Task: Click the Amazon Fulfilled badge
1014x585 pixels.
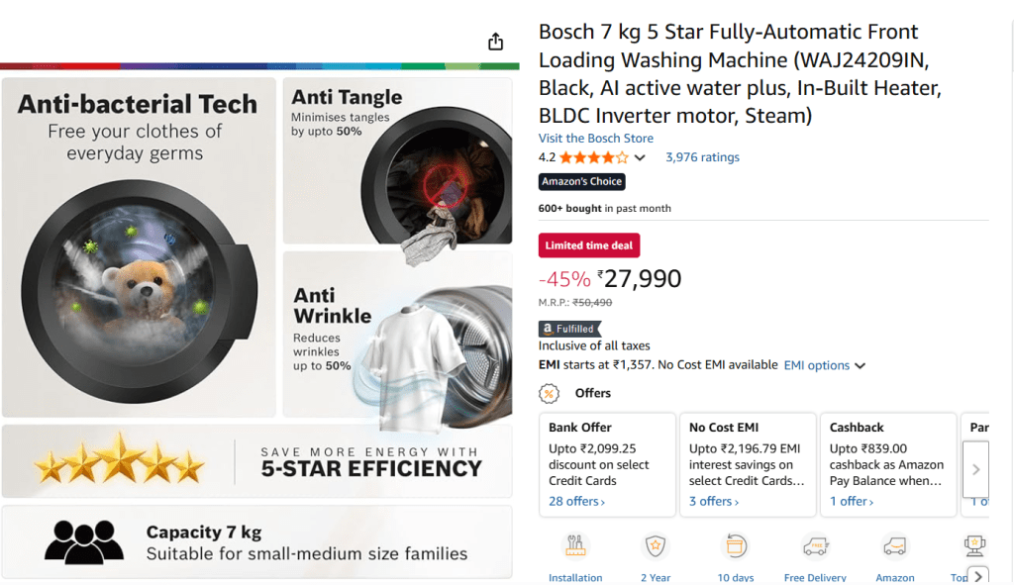Action: click(x=569, y=329)
